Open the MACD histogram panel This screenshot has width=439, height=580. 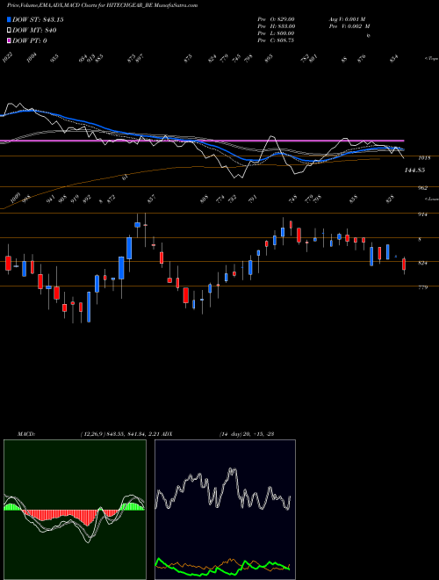pos(75,510)
